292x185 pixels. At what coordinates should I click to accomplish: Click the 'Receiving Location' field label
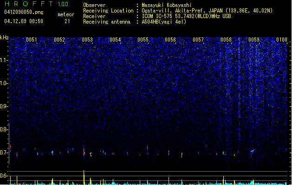click(x=108, y=11)
